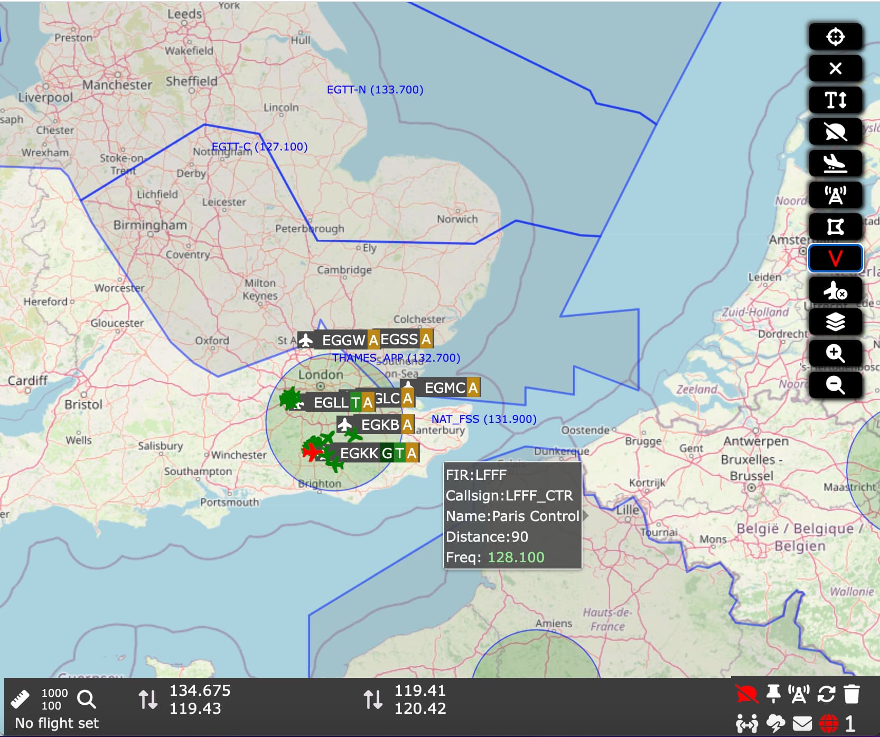The image size is (880, 737).
Task: Click the crosshair center-map button
Action: click(x=835, y=37)
